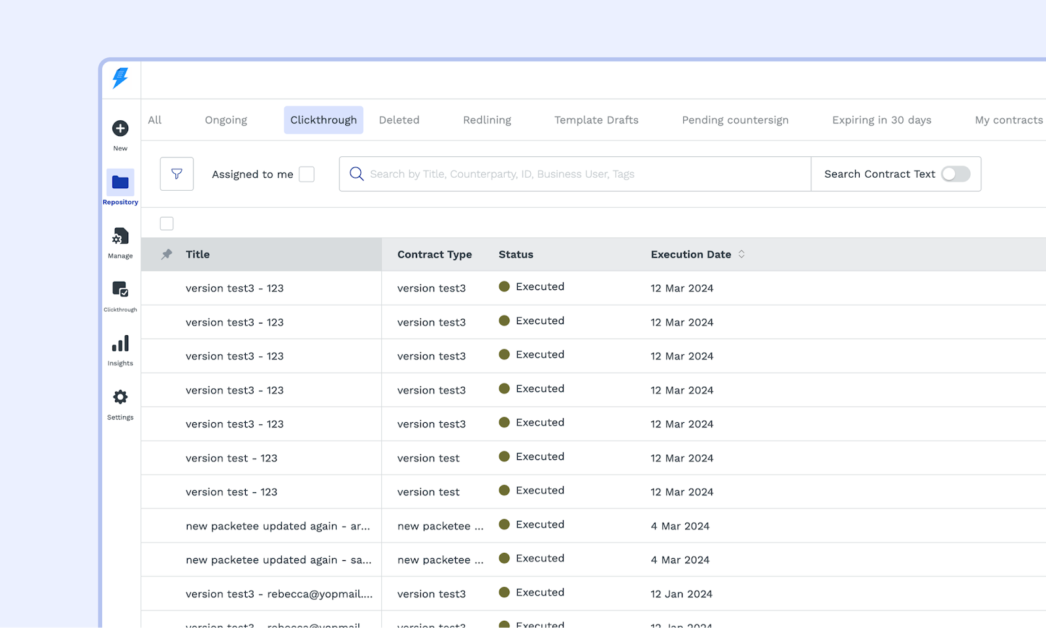Enable the Search Contract Text toggle
The image size is (1046, 628).
click(955, 174)
